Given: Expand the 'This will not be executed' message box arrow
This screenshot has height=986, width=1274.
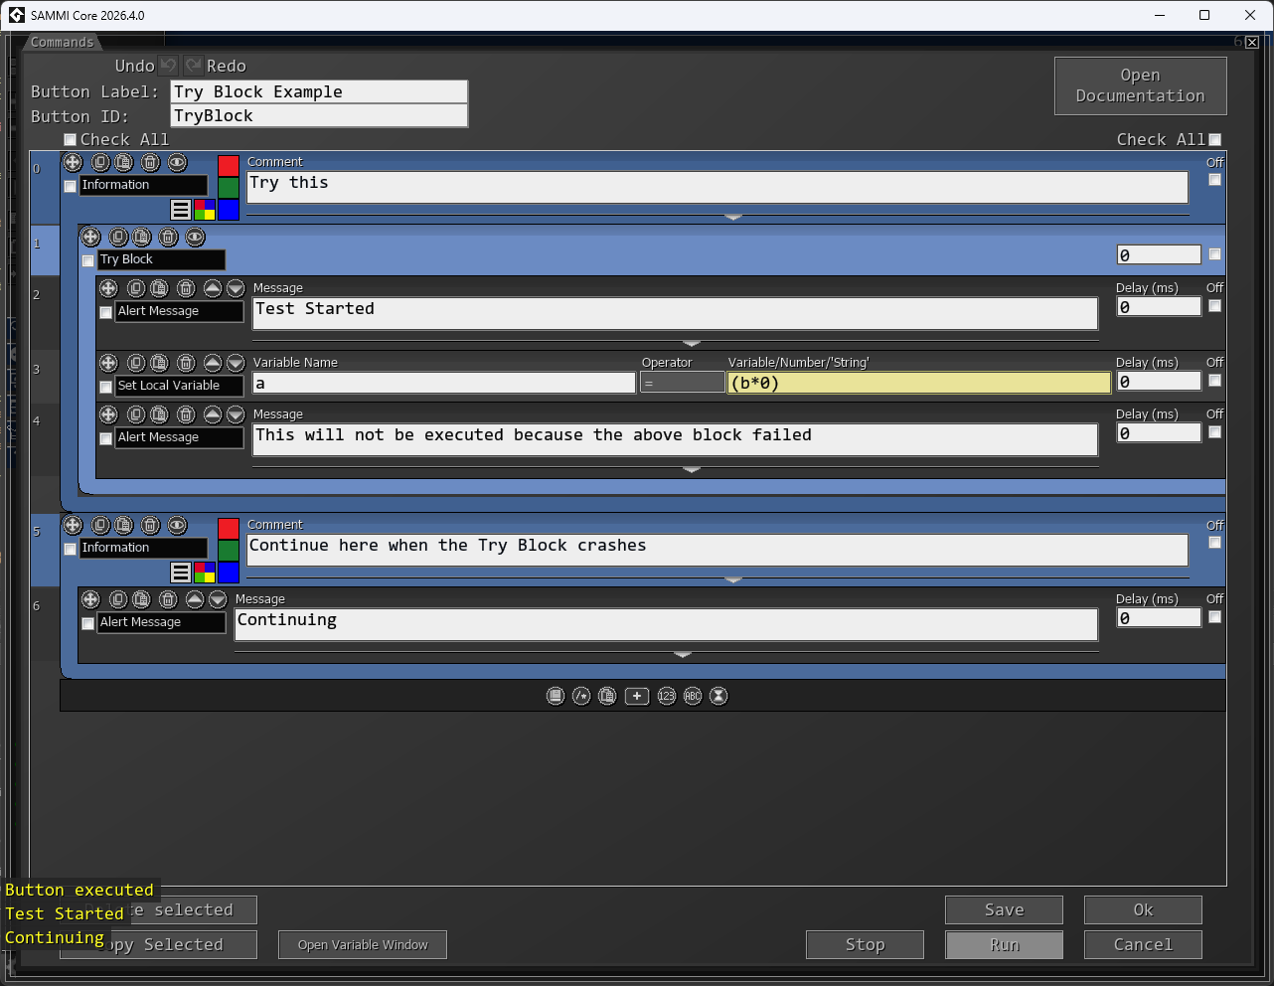Looking at the screenshot, I should (x=693, y=469).
